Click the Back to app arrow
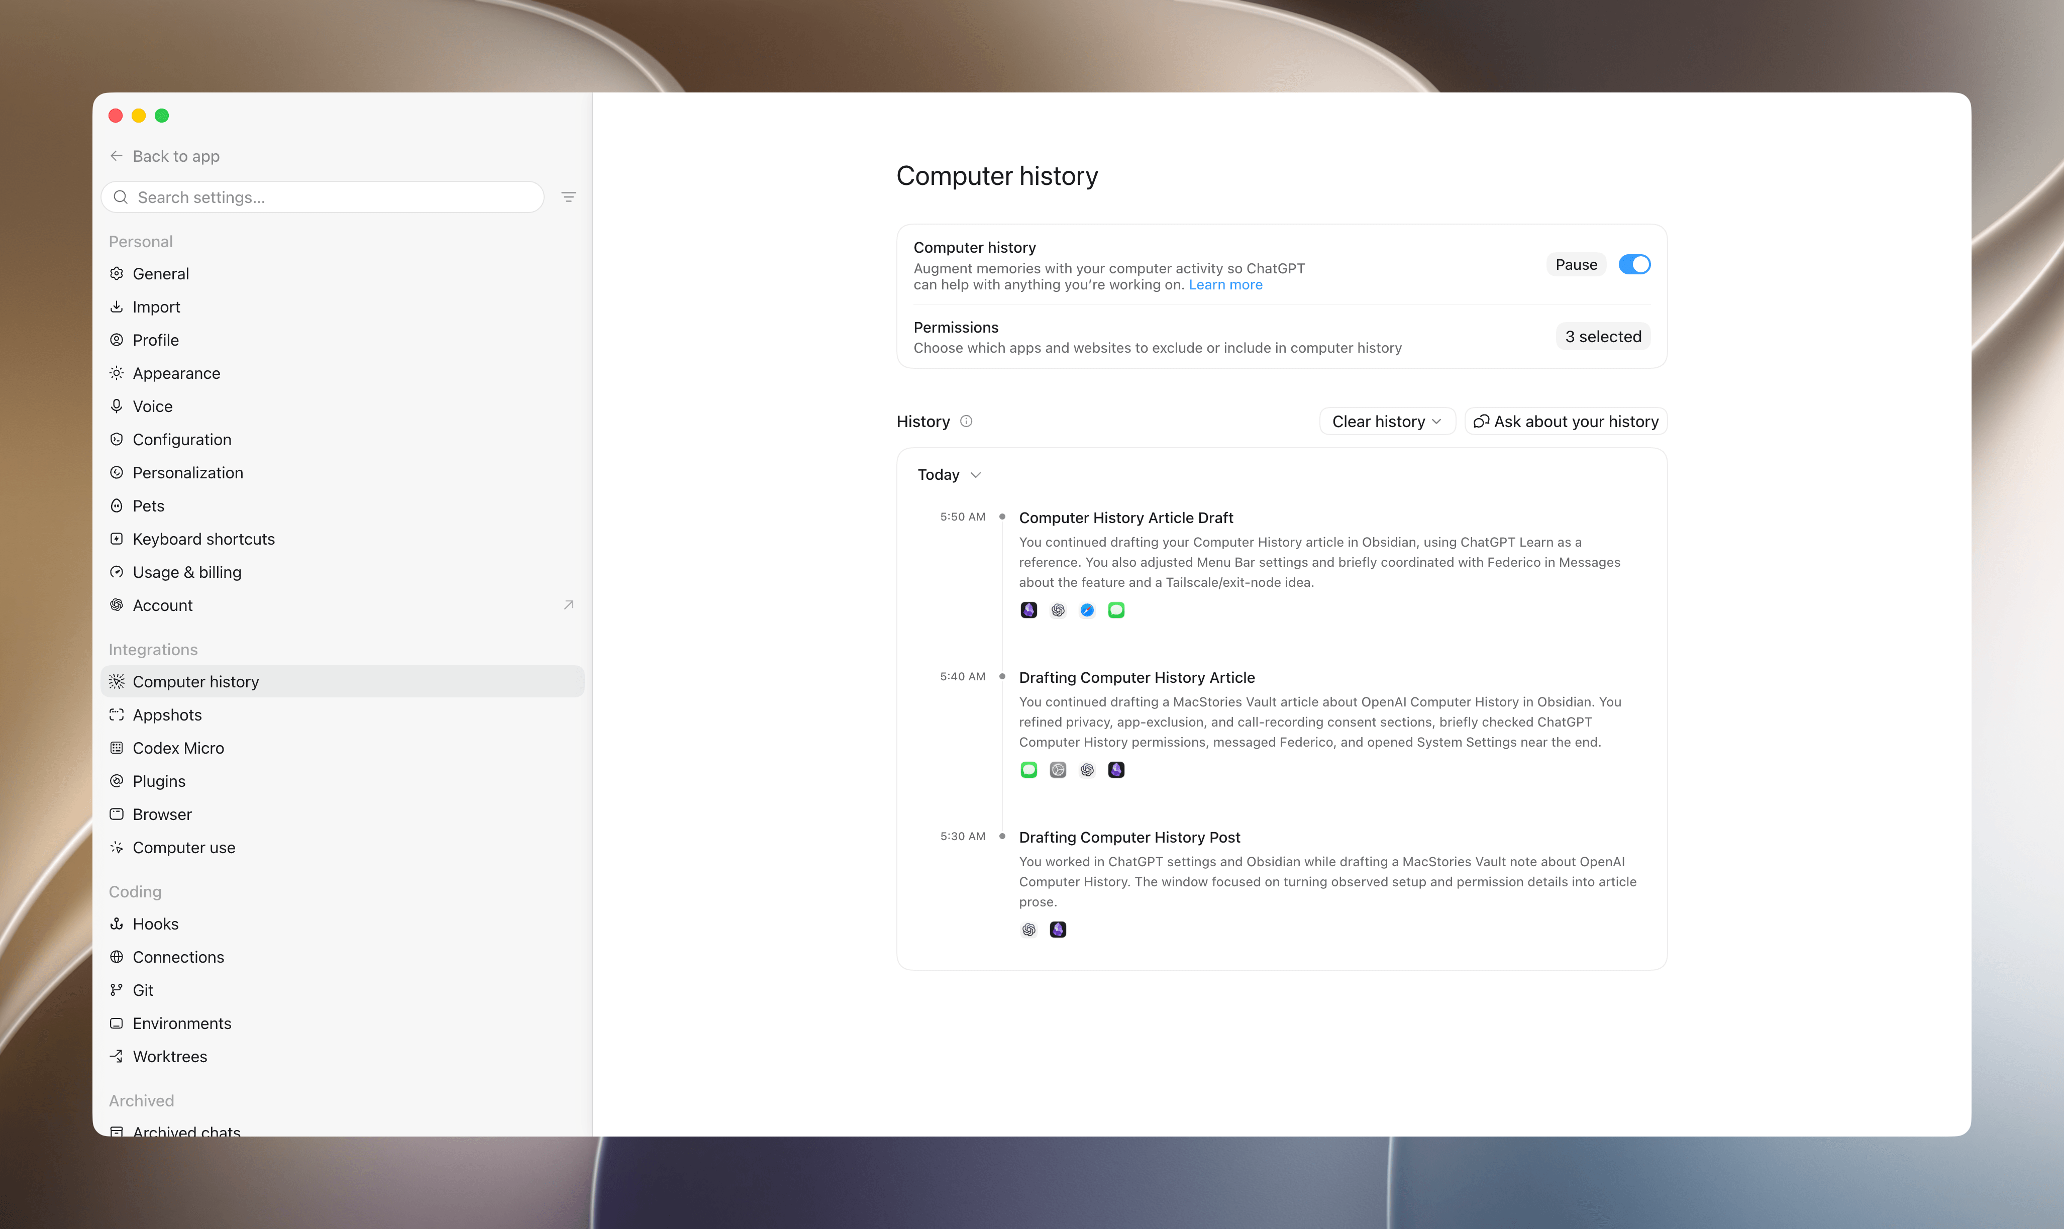The width and height of the screenshot is (2064, 1229). [117, 156]
